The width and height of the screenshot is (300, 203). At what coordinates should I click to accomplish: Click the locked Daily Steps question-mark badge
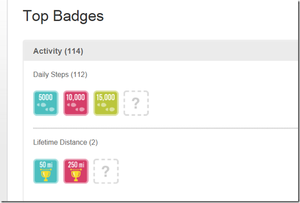point(136,103)
